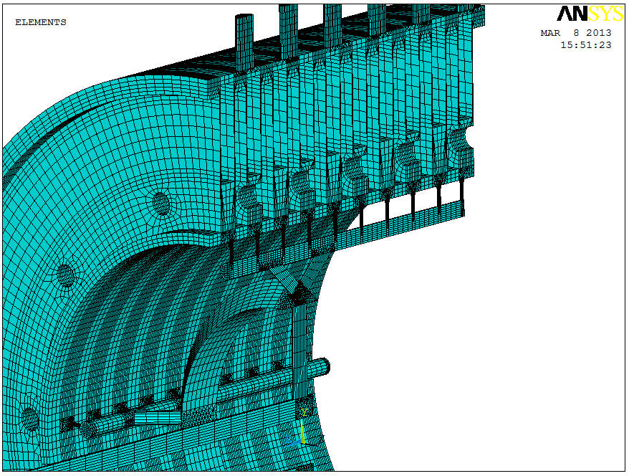This screenshot has width=629, height=476.
Task: Click the 15:51:23 time stamp
Action: (585, 44)
